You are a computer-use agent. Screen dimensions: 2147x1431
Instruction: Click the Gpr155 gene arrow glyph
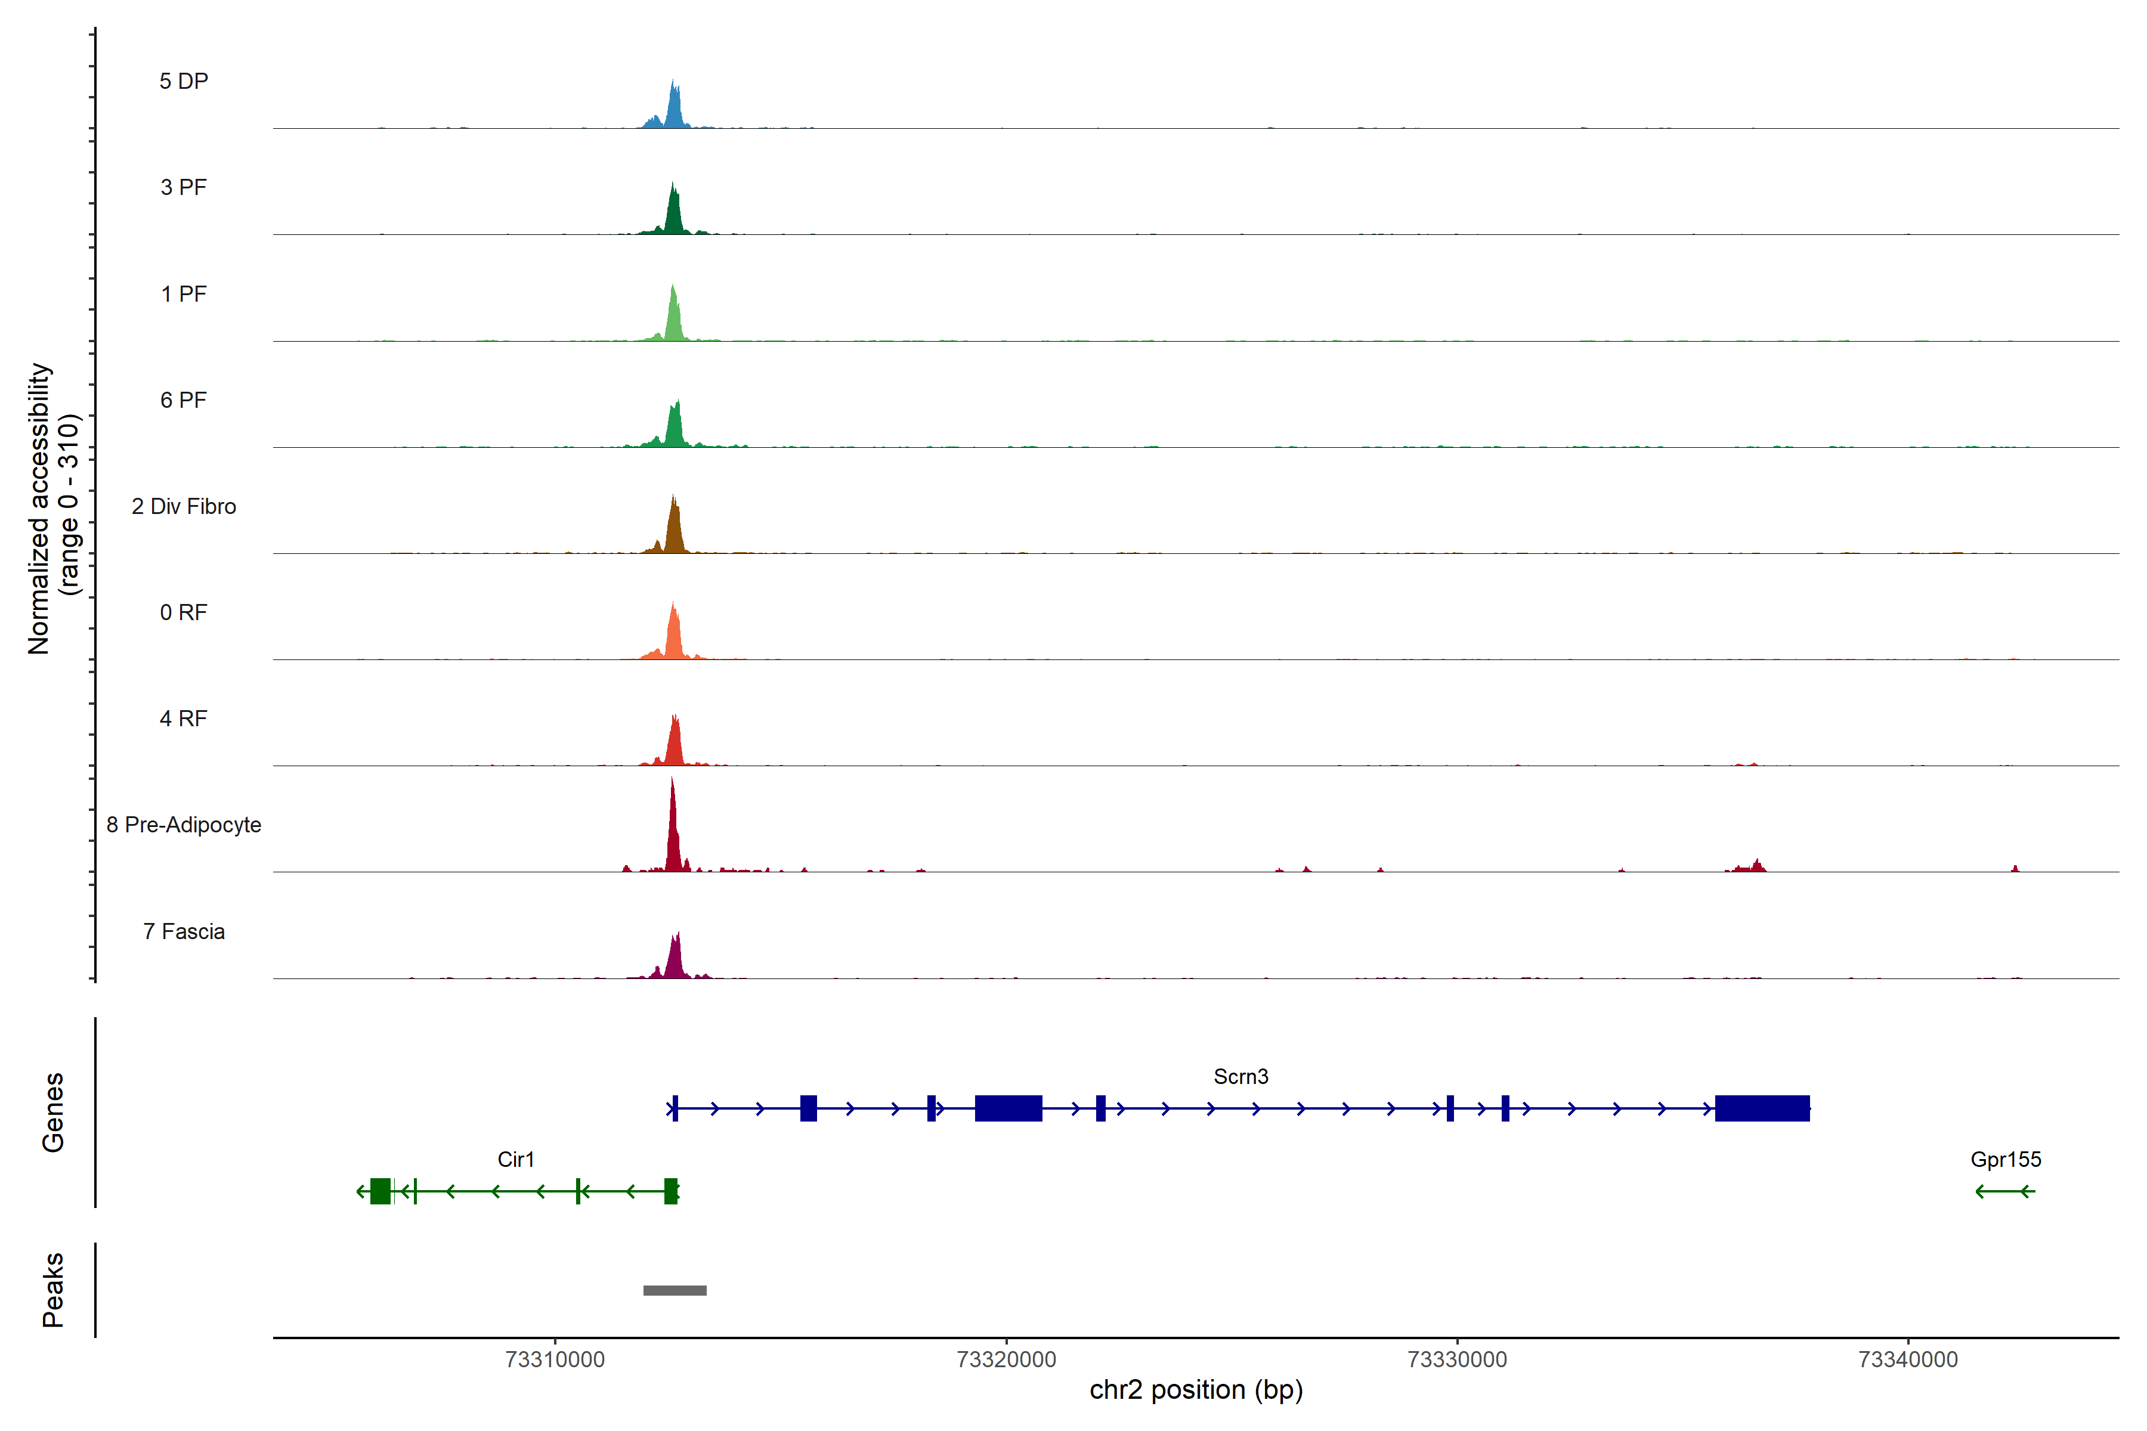(2004, 1191)
